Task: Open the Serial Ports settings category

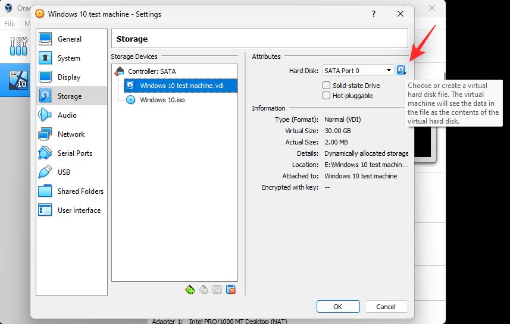Action: click(x=71, y=153)
